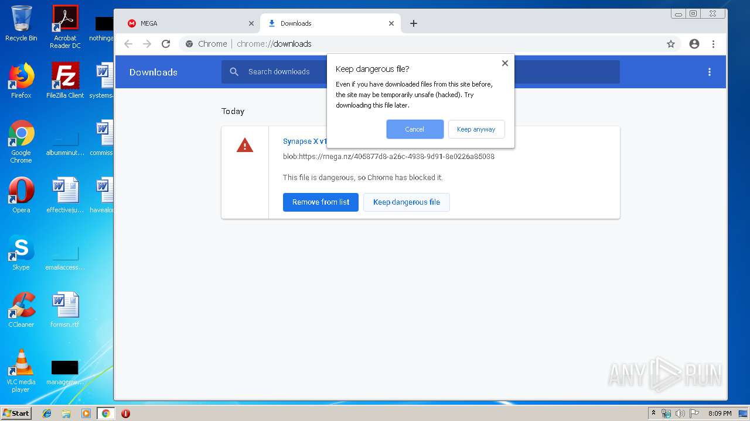This screenshot has width=750, height=421.
Task: Open the Opera desktop shortcut
Action: [21, 195]
